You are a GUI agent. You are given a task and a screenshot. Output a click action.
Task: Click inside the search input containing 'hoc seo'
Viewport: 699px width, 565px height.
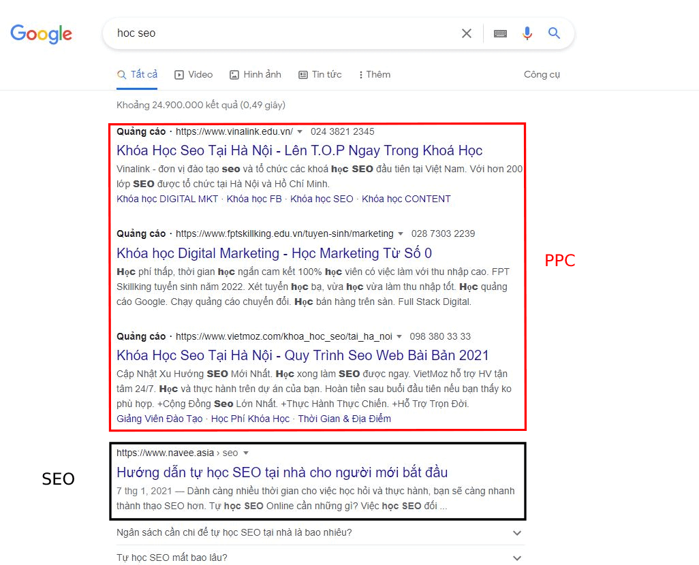point(273,33)
